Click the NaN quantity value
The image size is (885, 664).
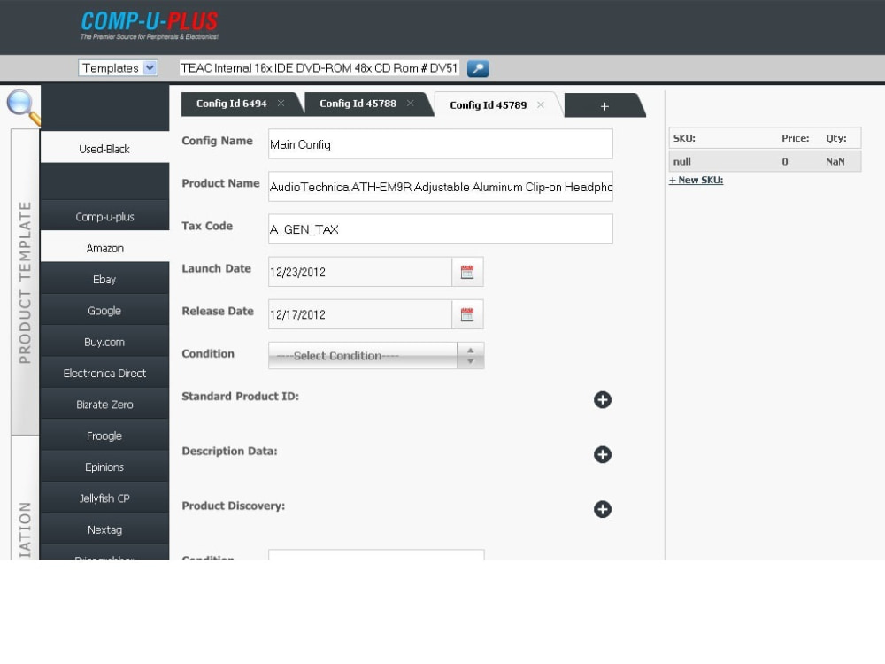835,162
